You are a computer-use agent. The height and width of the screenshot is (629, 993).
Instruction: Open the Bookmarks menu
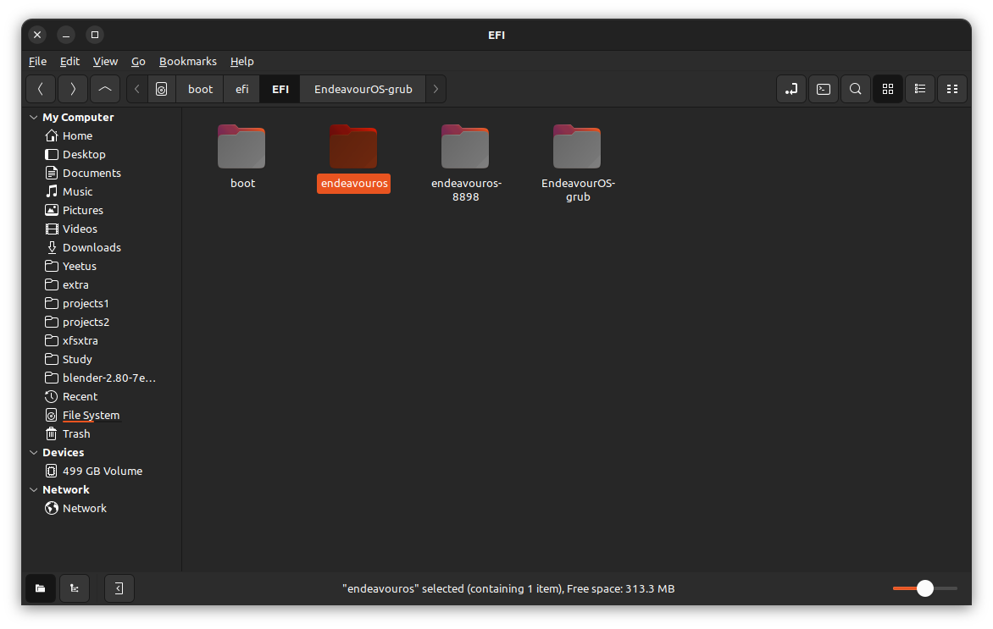187,61
